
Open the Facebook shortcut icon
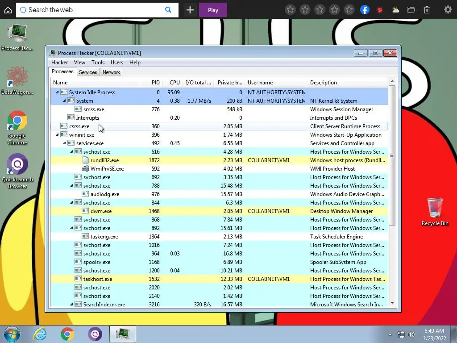pos(365,10)
